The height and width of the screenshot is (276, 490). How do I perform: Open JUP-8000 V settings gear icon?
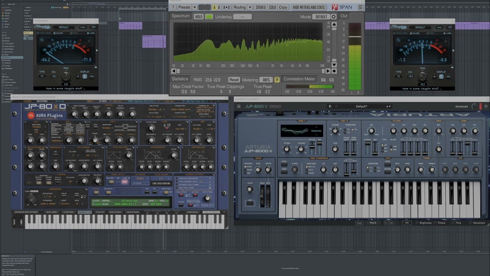click(x=486, y=107)
